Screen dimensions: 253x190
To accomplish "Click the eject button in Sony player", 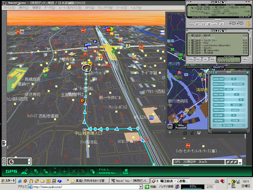I will click(x=221, y=24).
